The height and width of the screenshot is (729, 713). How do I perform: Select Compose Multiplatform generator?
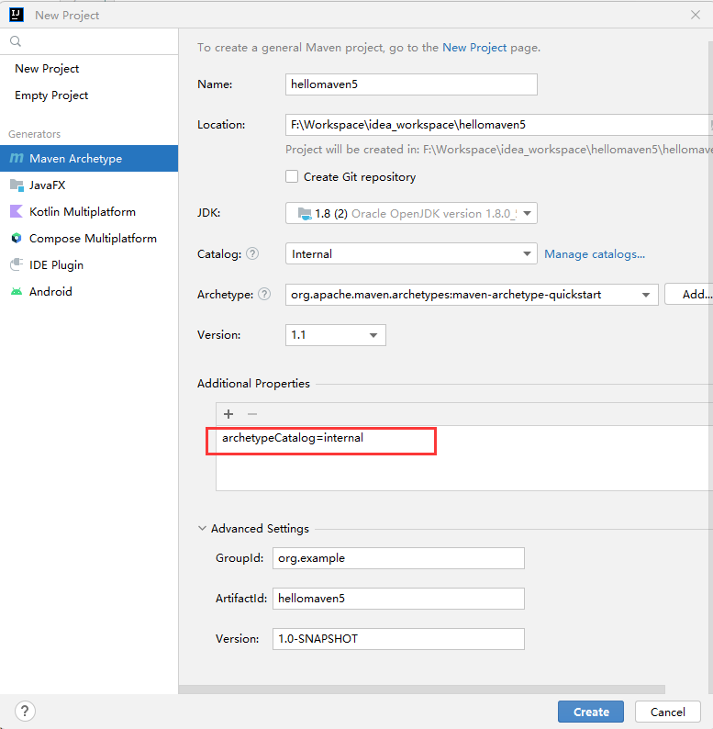89,239
